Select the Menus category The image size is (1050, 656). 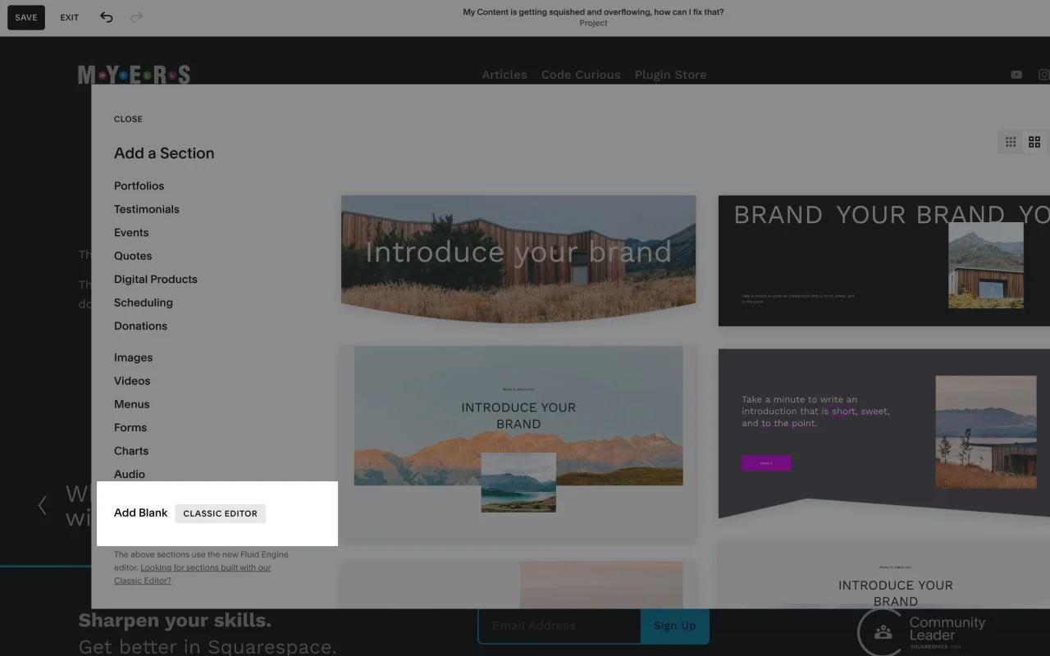(131, 404)
